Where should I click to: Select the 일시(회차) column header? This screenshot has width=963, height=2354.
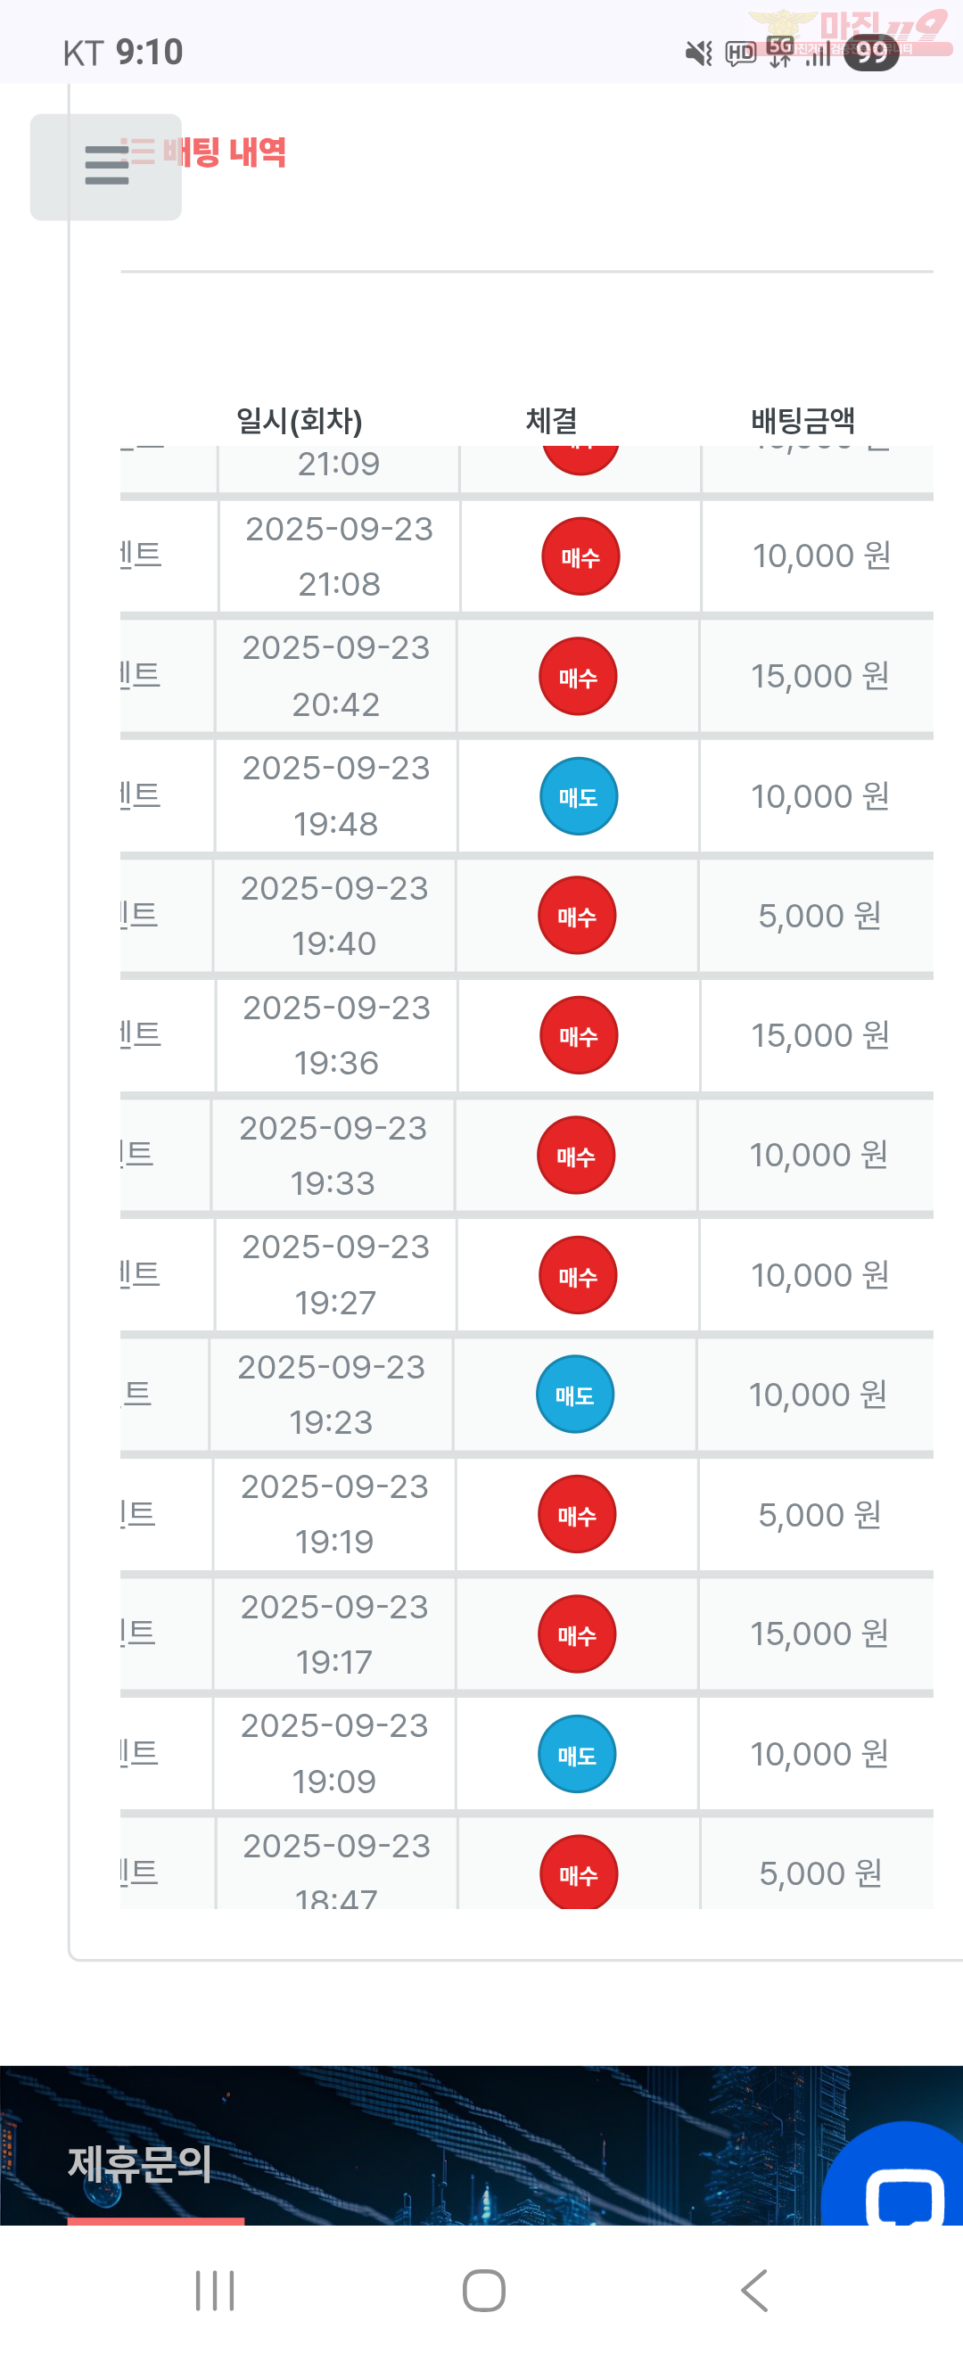300,421
